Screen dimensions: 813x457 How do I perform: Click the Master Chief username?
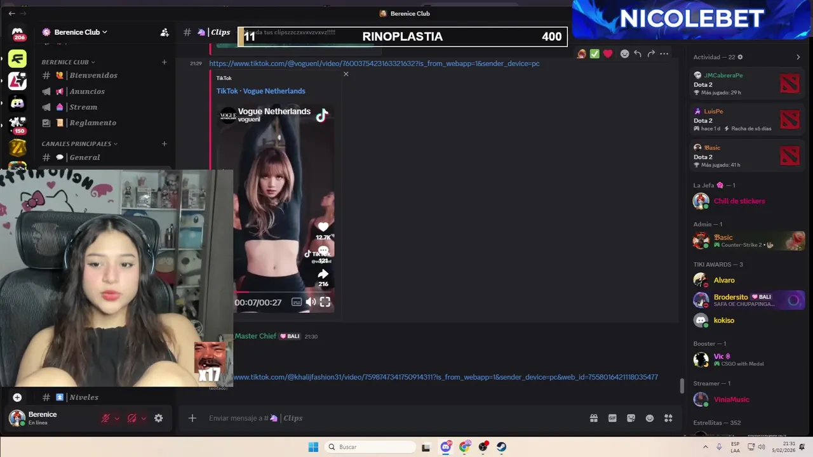point(255,336)
